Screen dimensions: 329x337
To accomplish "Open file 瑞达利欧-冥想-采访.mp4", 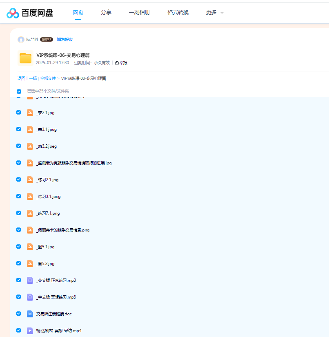I will click(x=59, y=330).
